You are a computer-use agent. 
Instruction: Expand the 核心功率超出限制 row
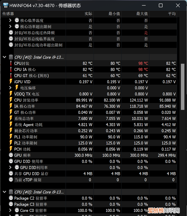[x=10, y=26]
